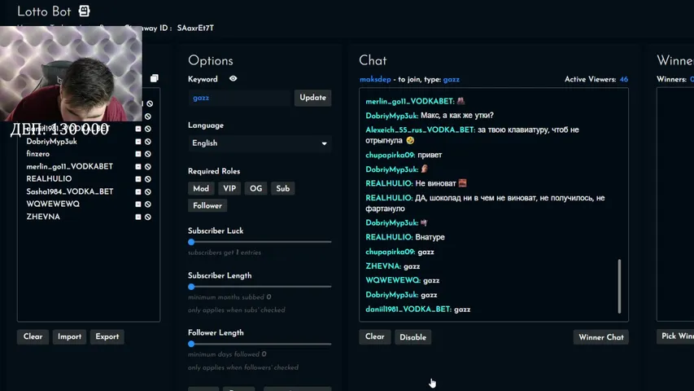Toggle the VIP required role

click(229, 188)
